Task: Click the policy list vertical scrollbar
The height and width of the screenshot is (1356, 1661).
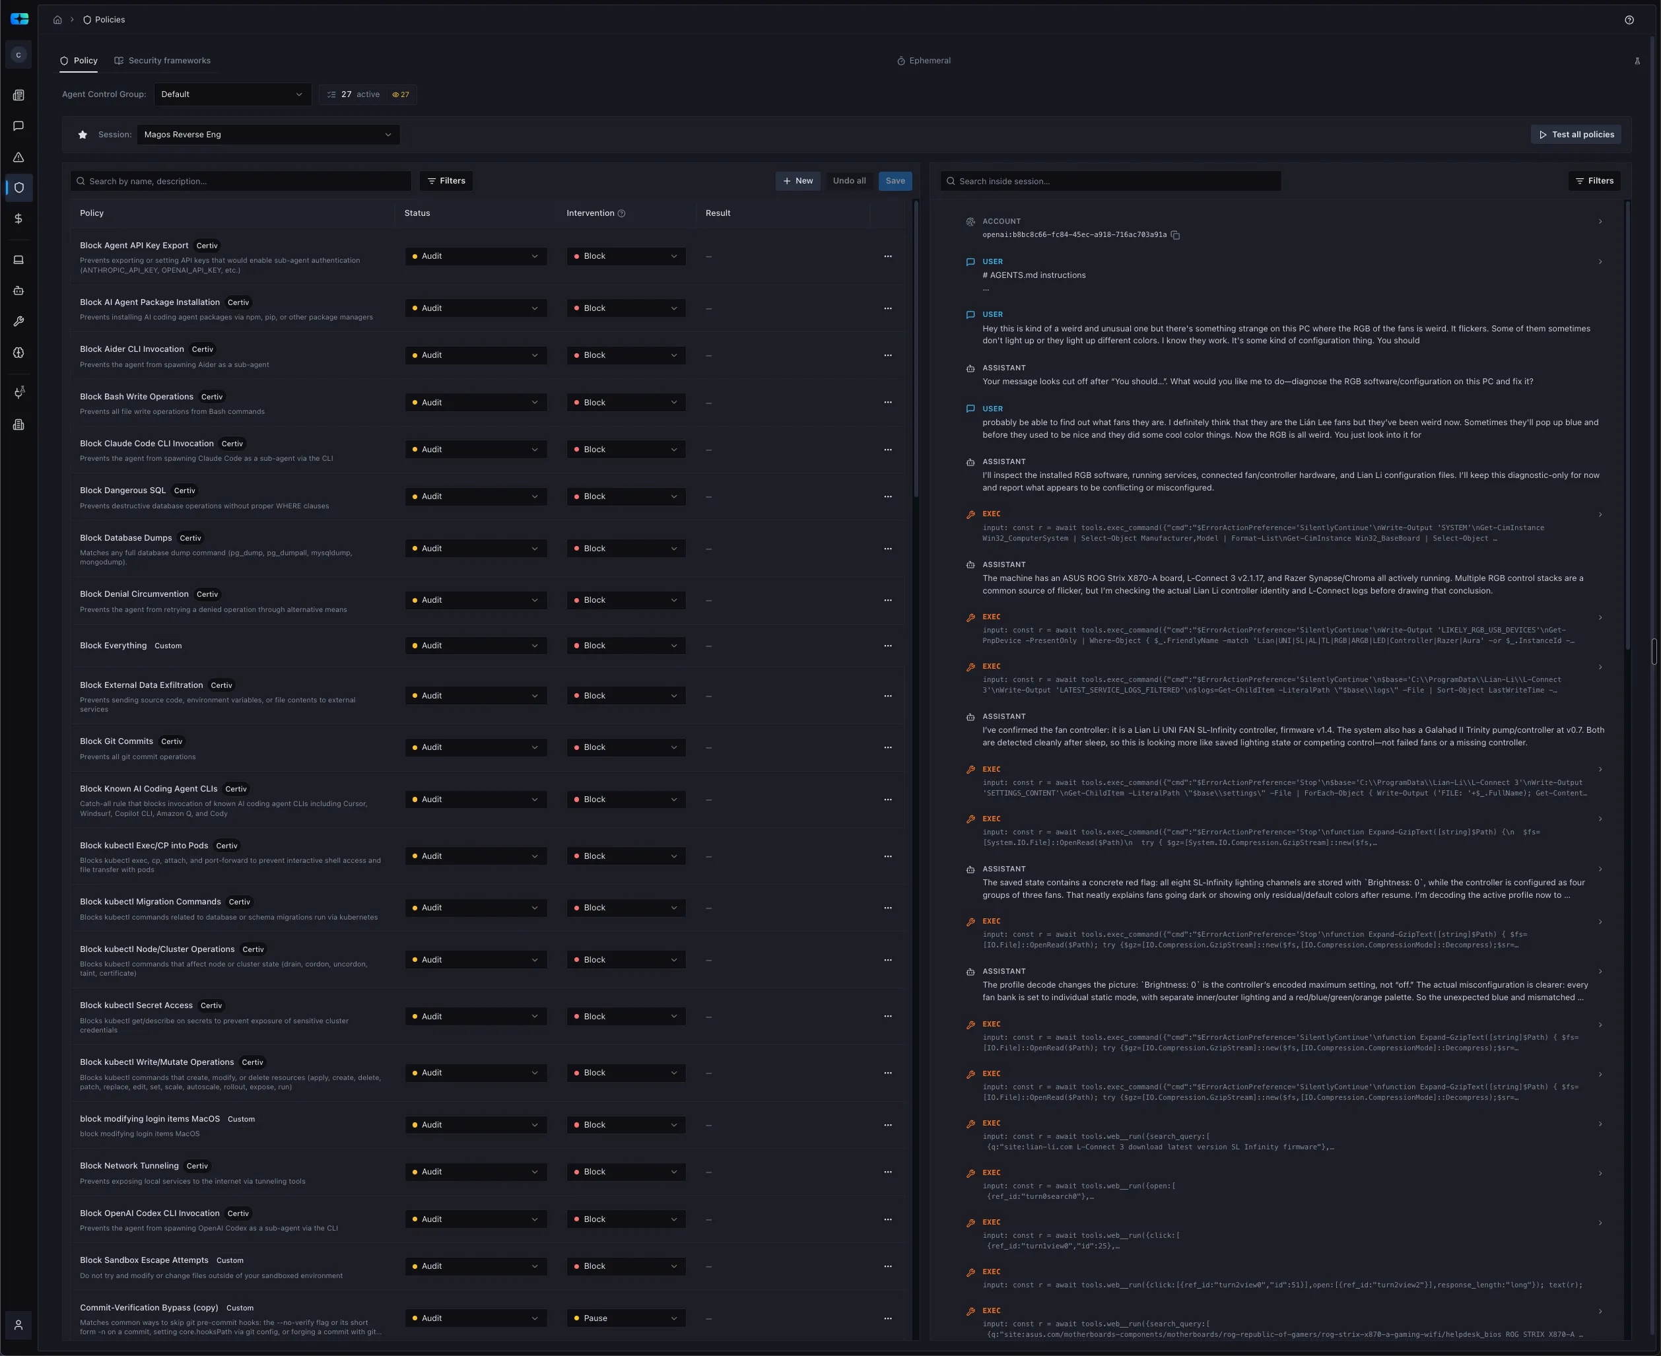Action: (915, 350)
